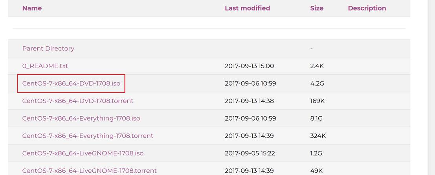Click the 8.1G size of Everything iso
The image size is (435, 175).
point(316,118)
